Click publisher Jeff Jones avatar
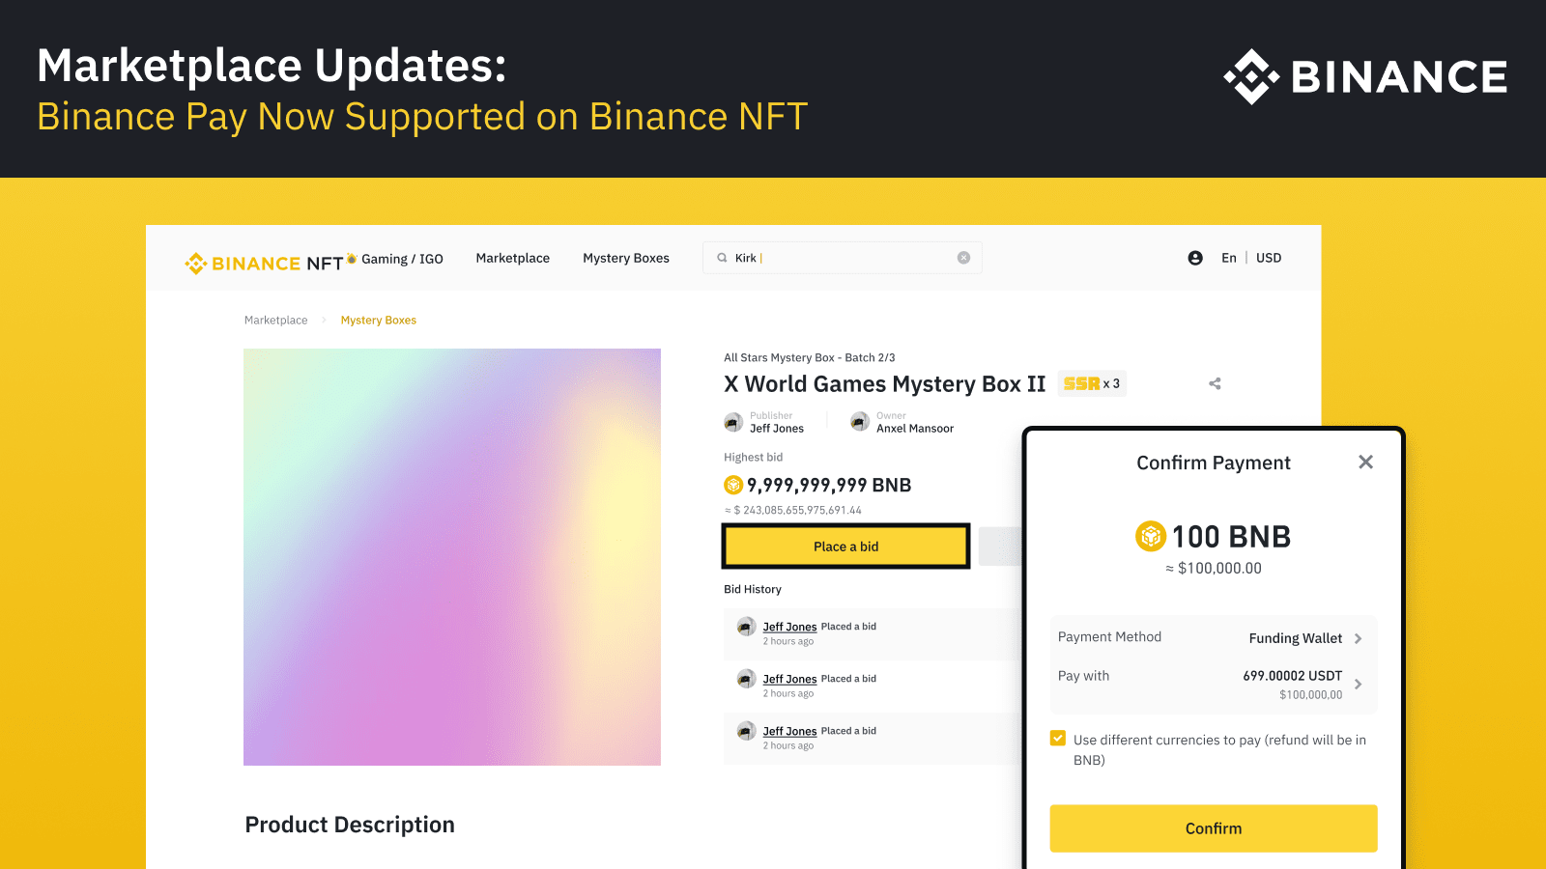Screen dimensions: 1546x869 (x=733, y=422)
